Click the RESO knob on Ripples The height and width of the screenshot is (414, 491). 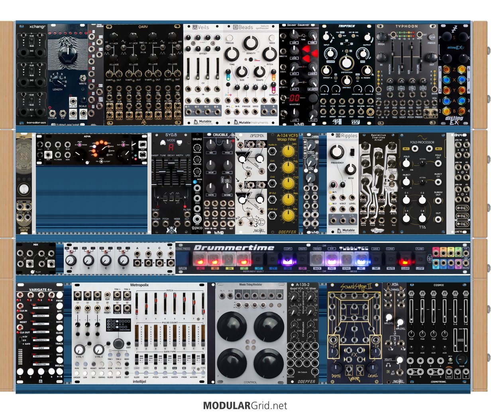pyautogui.click(x=350, y=169)
